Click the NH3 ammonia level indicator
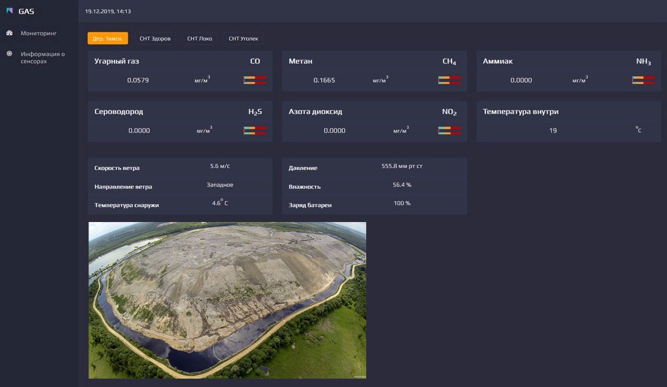 pyautogui.click(x=643, y=80)
